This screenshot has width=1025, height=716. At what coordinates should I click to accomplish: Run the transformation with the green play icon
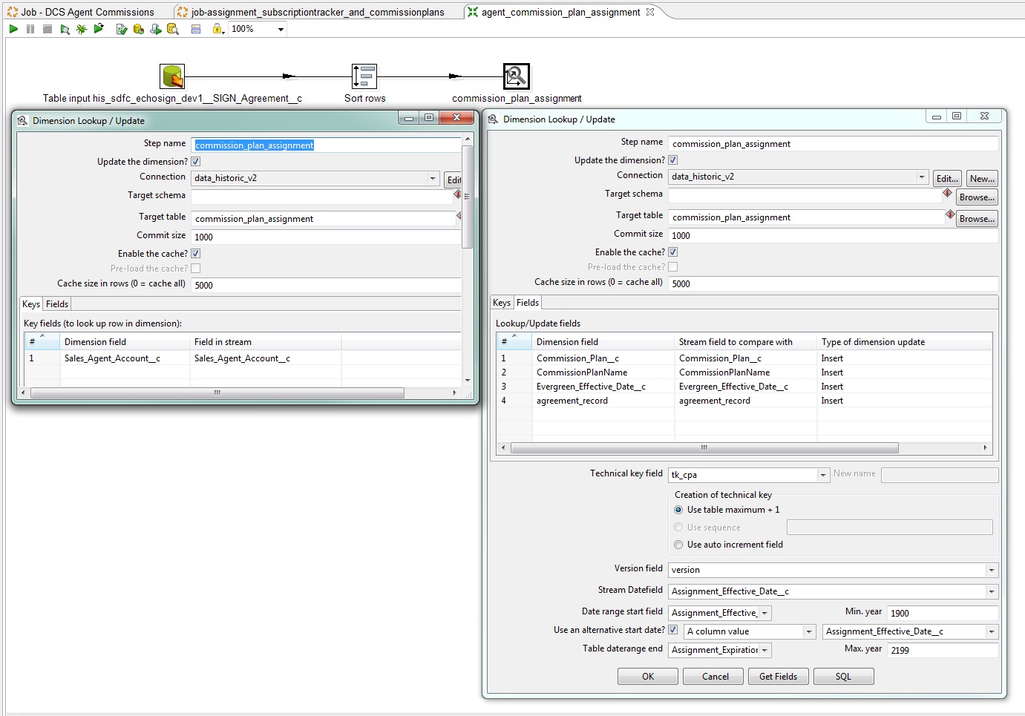click(x=13, y=29)
